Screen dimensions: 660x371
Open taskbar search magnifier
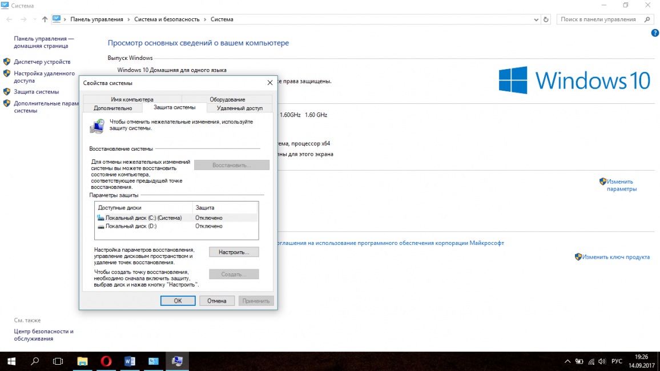(x=35, y=361)
